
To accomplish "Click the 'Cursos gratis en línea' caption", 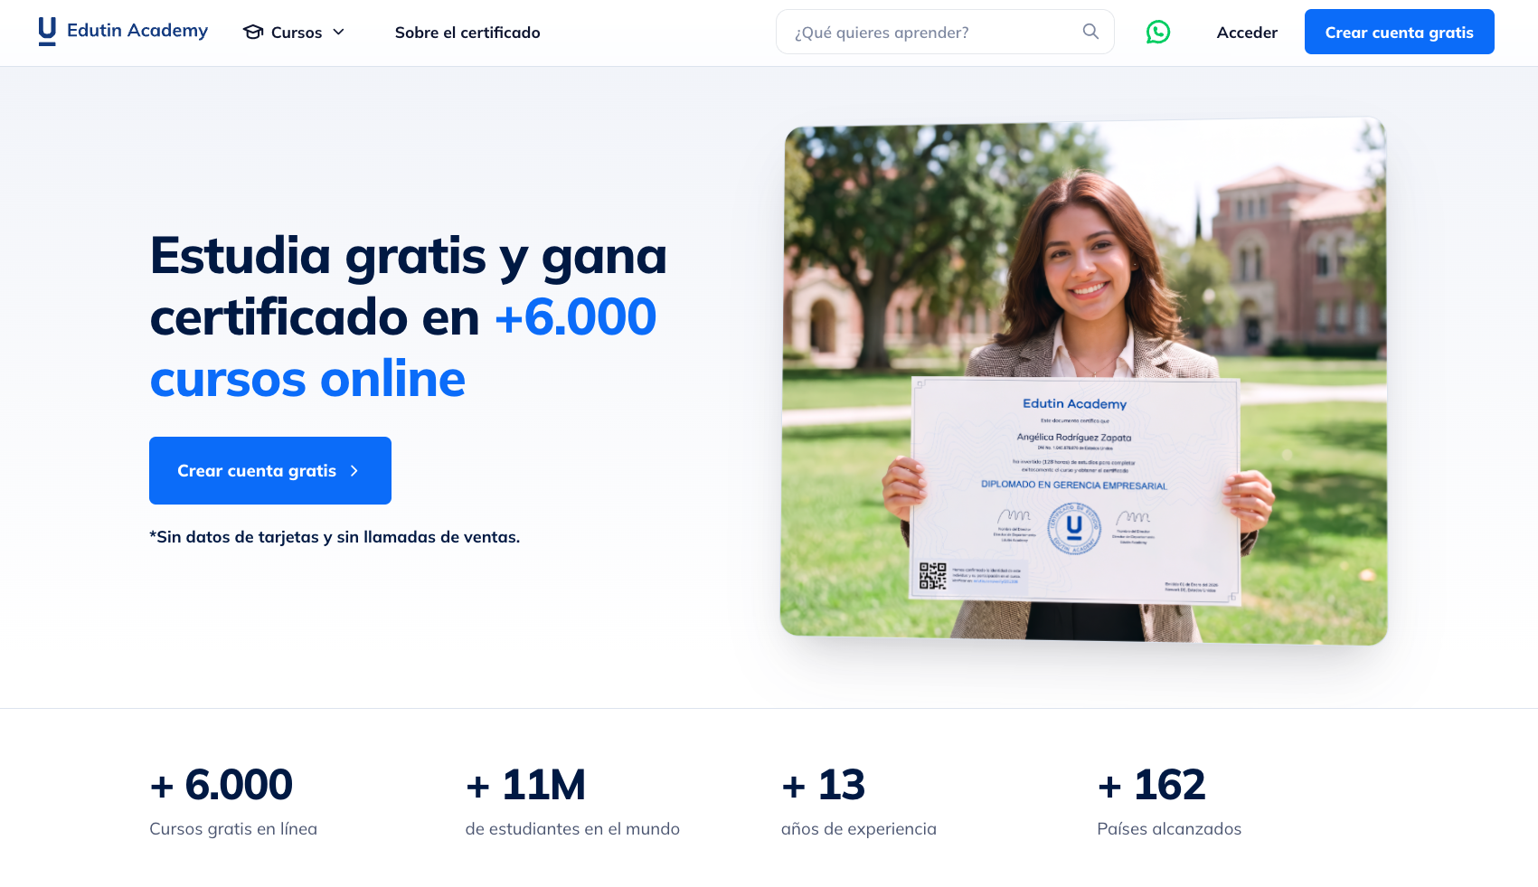I will pos(233,829).
